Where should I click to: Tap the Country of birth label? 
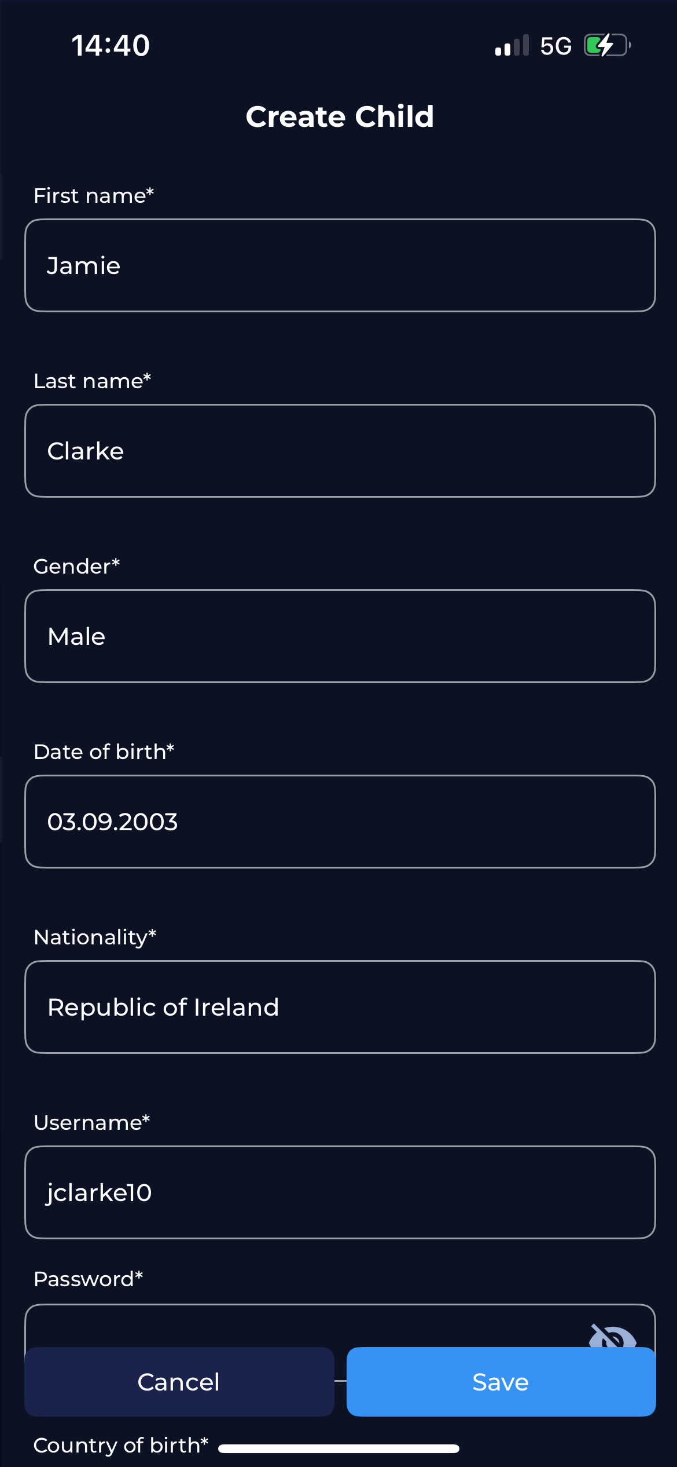(120, 1446)
